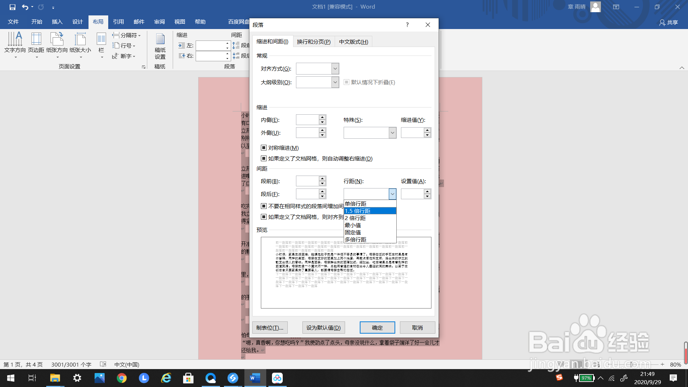Toggle the don't add spacing between same-style paragraphs checkbox

(x=264, y=206)
